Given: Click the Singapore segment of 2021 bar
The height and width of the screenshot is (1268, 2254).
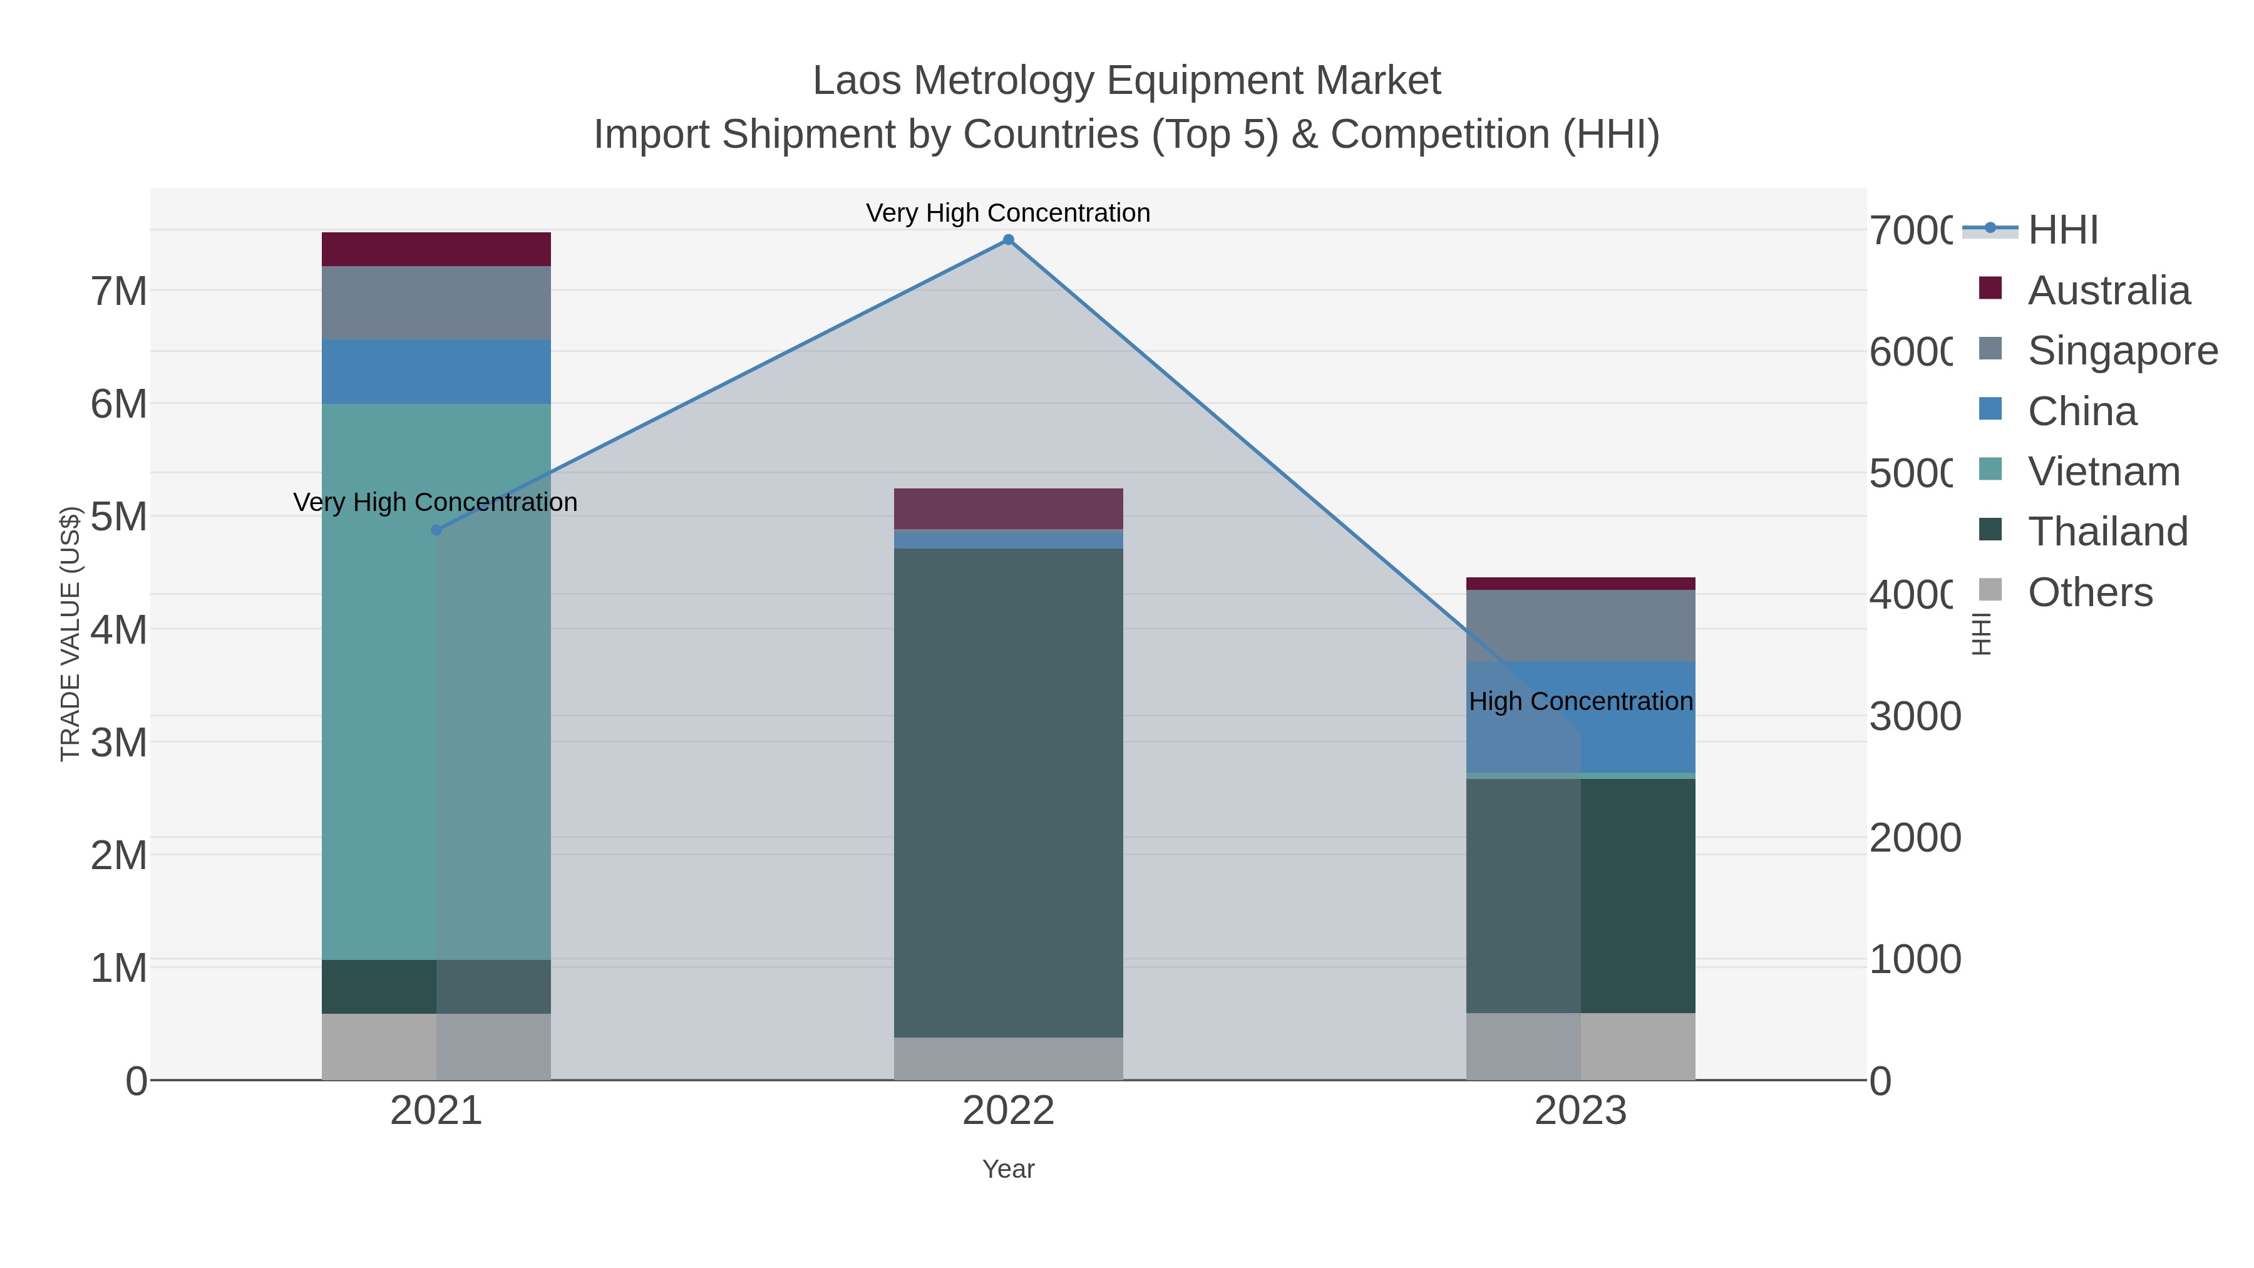Looking at the screenshot, I should pyautogui.click(x=436, y=303).
